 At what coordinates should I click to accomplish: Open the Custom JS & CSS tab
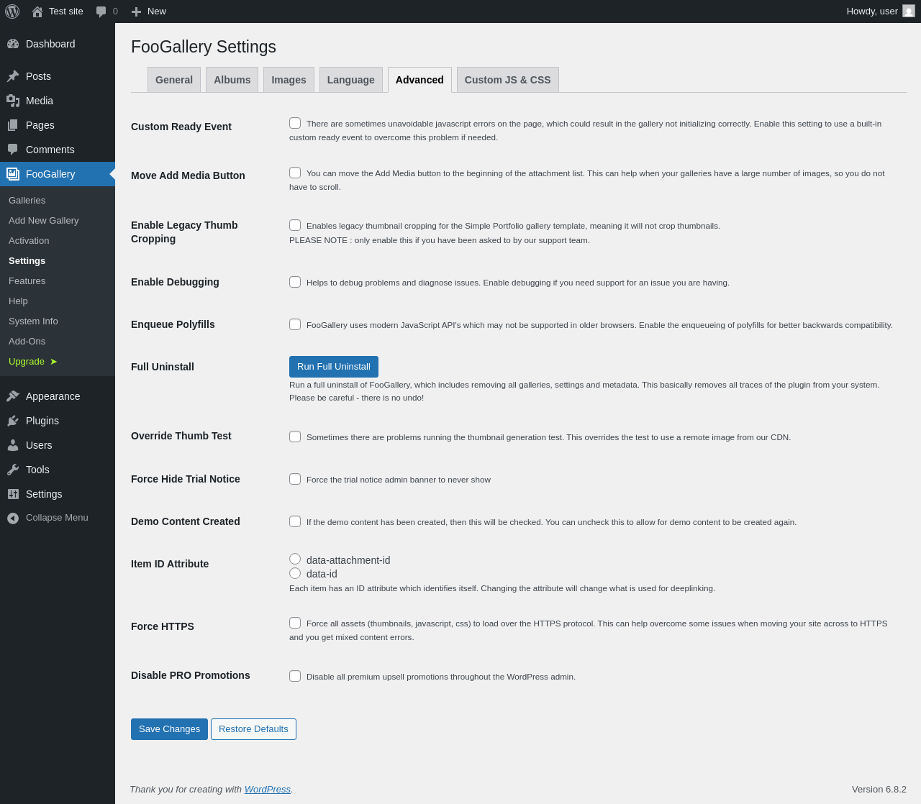coord(508,80)
